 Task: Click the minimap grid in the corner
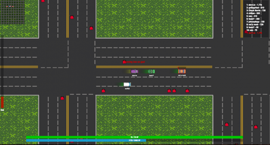pyautogui.click(x=12, y=12)
